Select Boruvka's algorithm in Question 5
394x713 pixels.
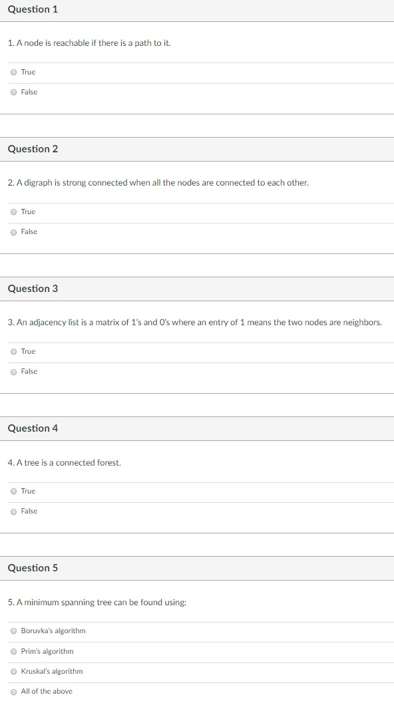[x=13, y=631]
